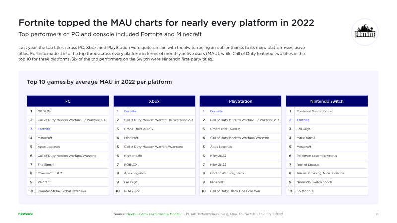
Task: Select High on Life in Xbox list
Action: coord(133,155)
